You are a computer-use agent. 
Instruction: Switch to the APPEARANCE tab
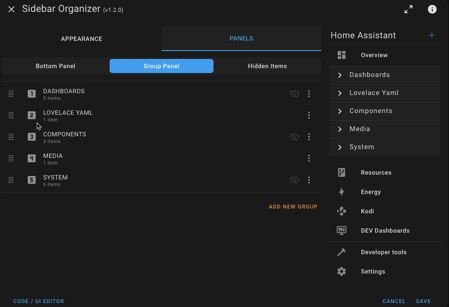81,39
